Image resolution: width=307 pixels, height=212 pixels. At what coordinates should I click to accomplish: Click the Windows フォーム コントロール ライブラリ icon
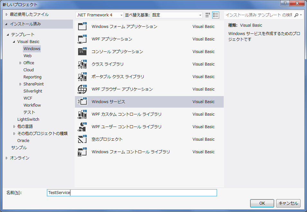(82, 152)
